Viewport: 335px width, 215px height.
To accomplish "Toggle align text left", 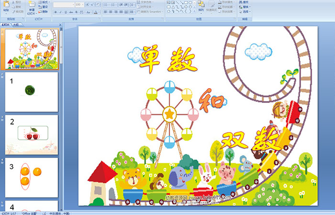I will pyautogui.click(x=105, y=12).
